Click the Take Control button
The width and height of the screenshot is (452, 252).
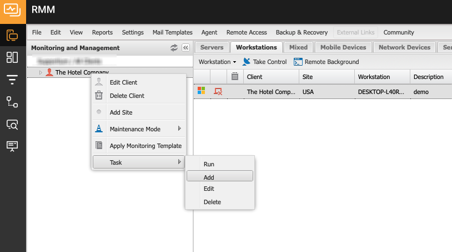click(265, 62)
